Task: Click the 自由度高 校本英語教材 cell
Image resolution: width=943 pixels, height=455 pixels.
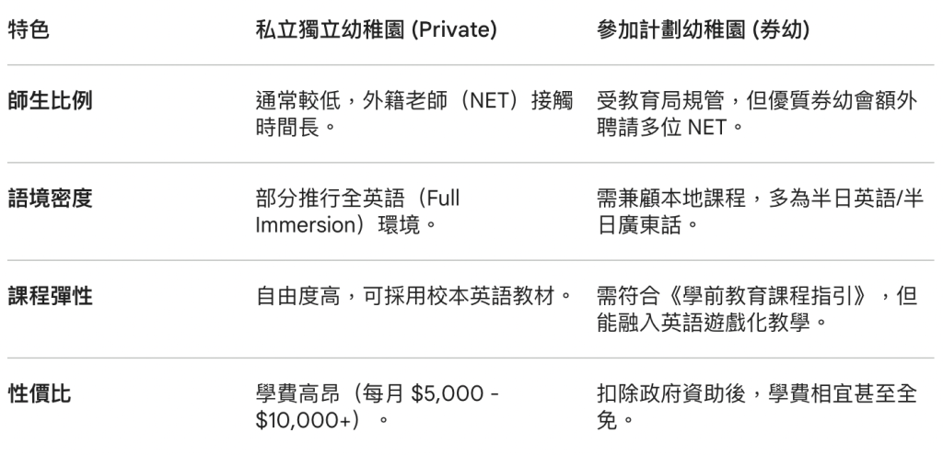Action: pyautogui.click(x=414, y=296)
